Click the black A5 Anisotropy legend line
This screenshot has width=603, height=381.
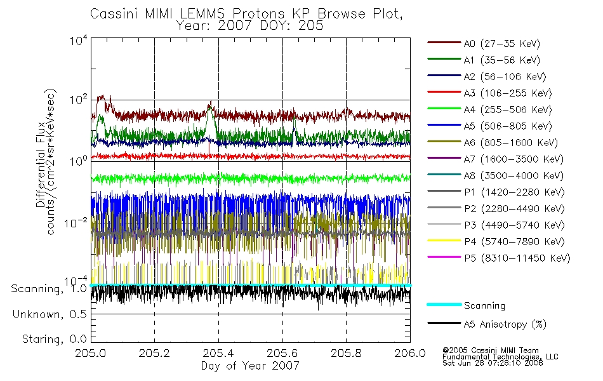coord(444,323)
